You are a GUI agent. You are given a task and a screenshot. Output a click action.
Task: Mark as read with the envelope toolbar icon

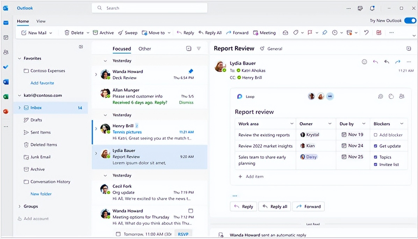click(x=285, y=32)
